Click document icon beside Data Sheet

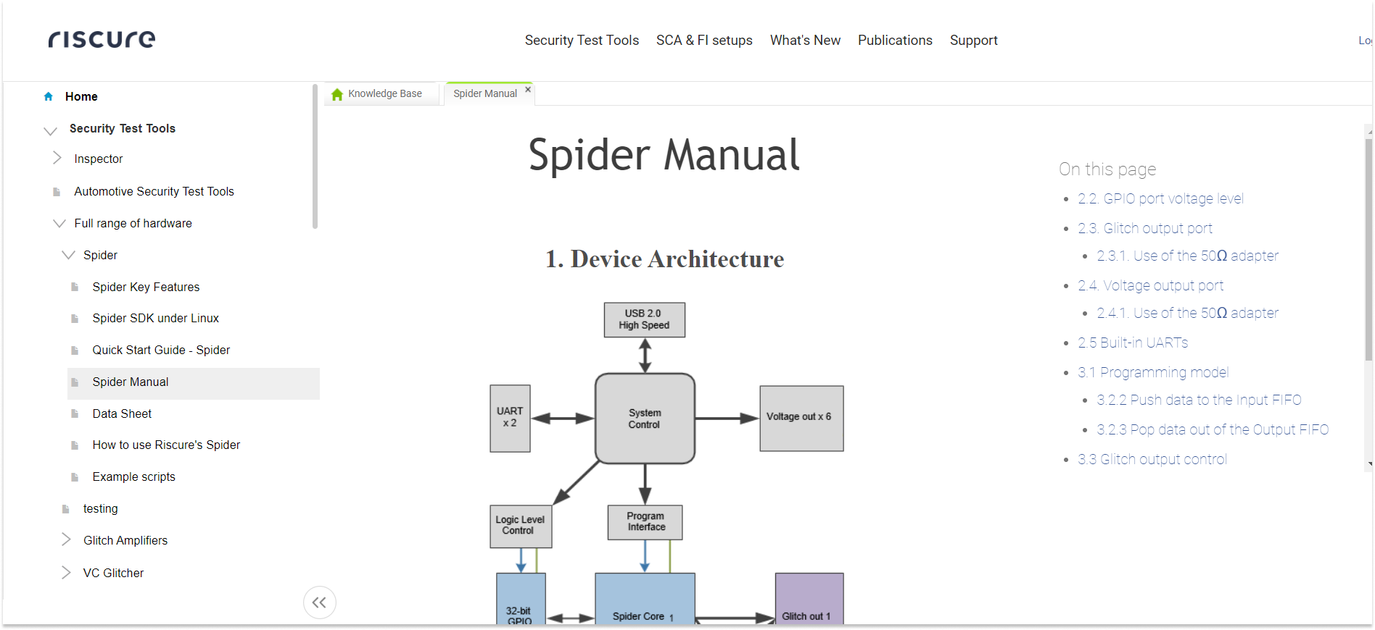point(75,414)
